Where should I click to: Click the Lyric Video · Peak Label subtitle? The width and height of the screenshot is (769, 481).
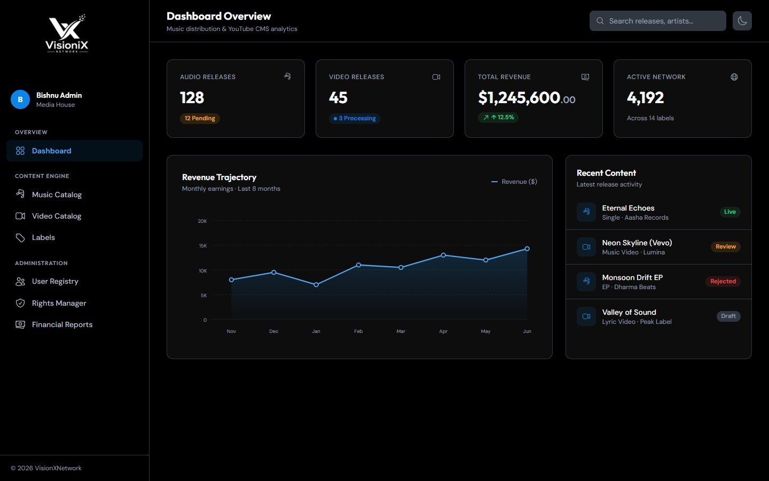tap(637, 322)
